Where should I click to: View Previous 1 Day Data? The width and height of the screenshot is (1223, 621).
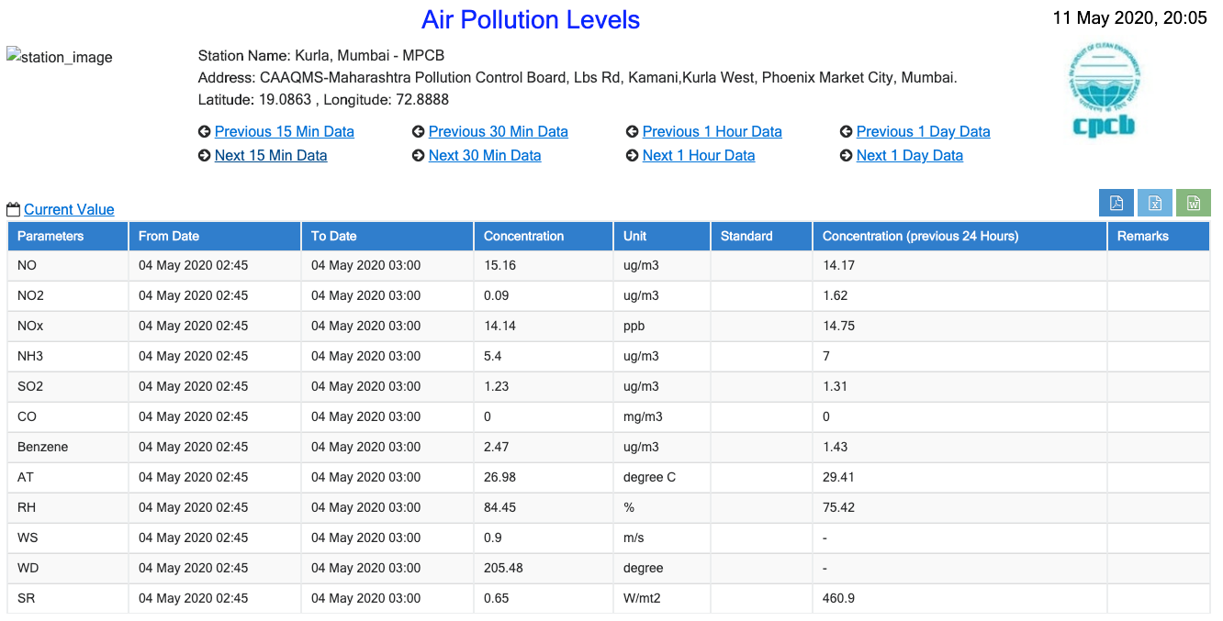point(923,132)
